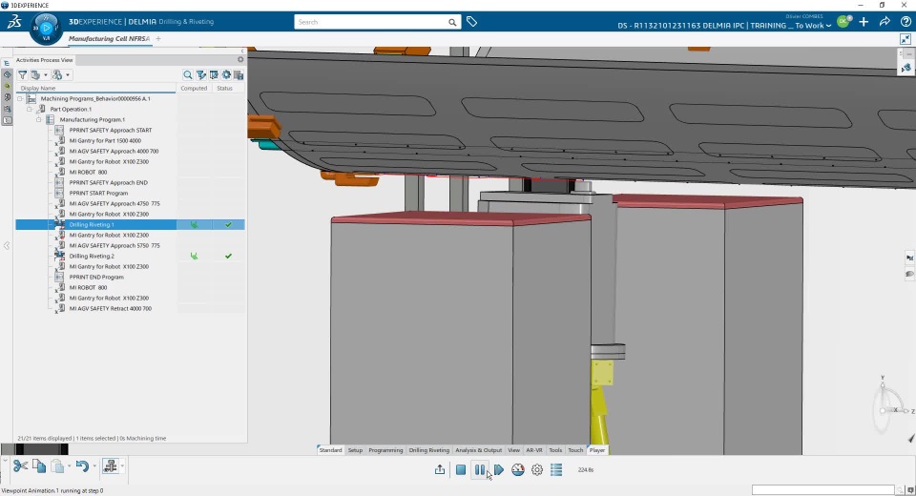The width and height of the screenshot is (916, 496).
Task: Select MI AGV SAFETY Retract 4000 700
Action: click(x=111, y=308)
